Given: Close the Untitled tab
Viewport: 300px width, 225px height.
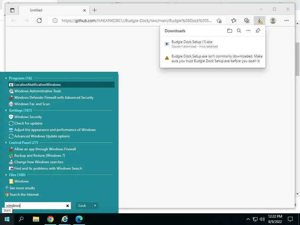Looking at the screenshot, I should pos(84,10).
